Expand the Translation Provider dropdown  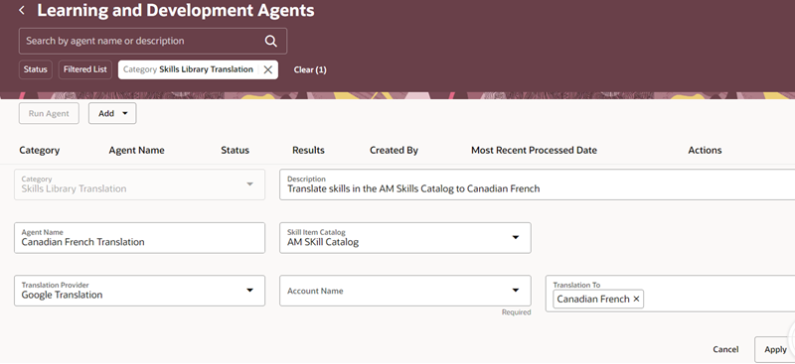pos(249,290)
